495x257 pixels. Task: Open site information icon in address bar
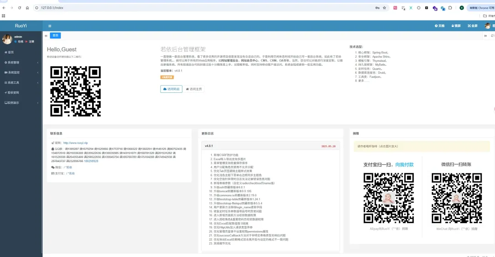click(37, 8)
